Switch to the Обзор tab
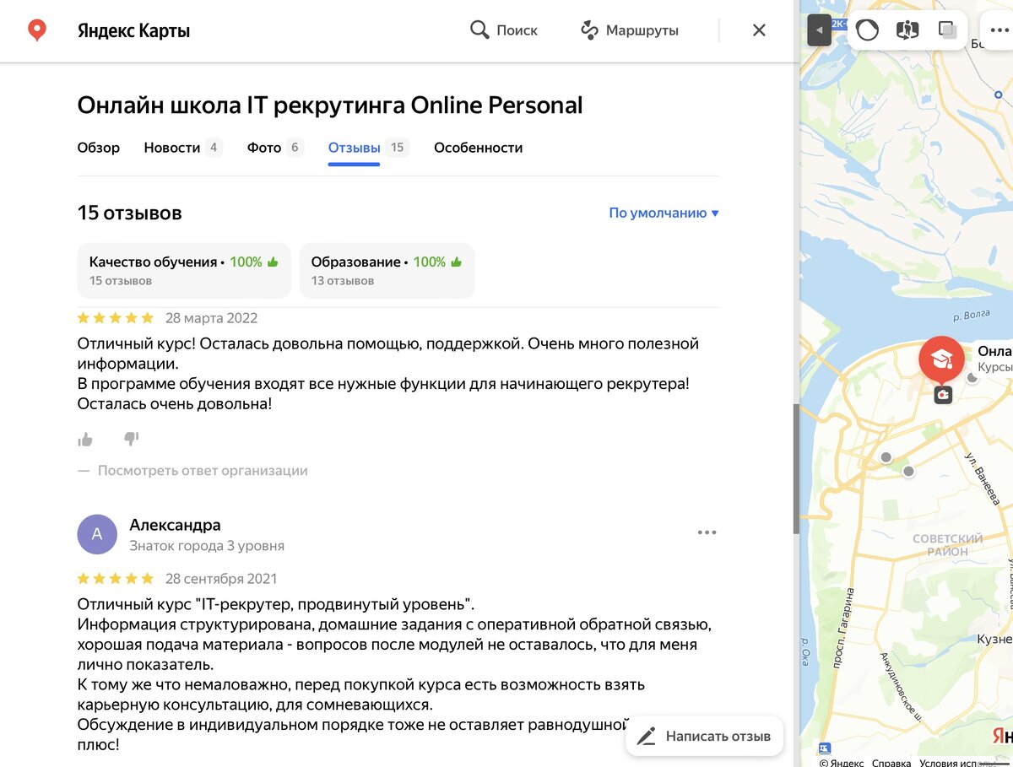The image size is (1013, 767). click(x=98, y=148)
